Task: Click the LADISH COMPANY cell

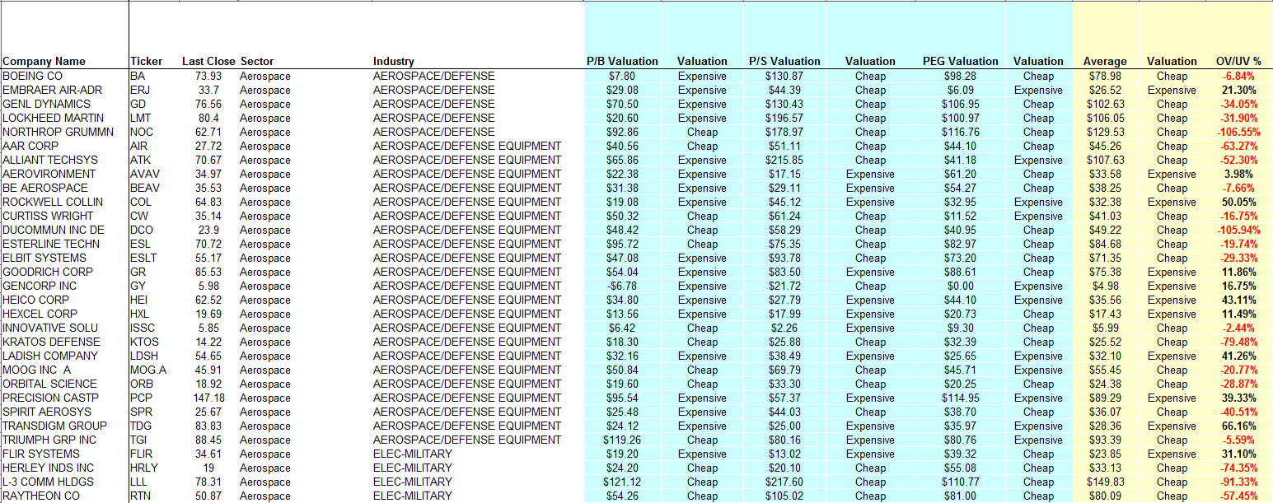Action: 50,356
